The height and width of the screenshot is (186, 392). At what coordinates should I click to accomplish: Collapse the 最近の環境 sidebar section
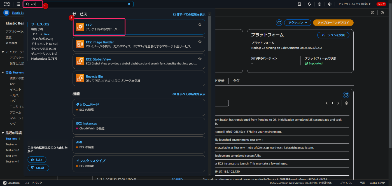(3, 133)
